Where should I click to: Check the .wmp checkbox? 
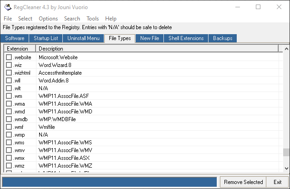point(9,135)
